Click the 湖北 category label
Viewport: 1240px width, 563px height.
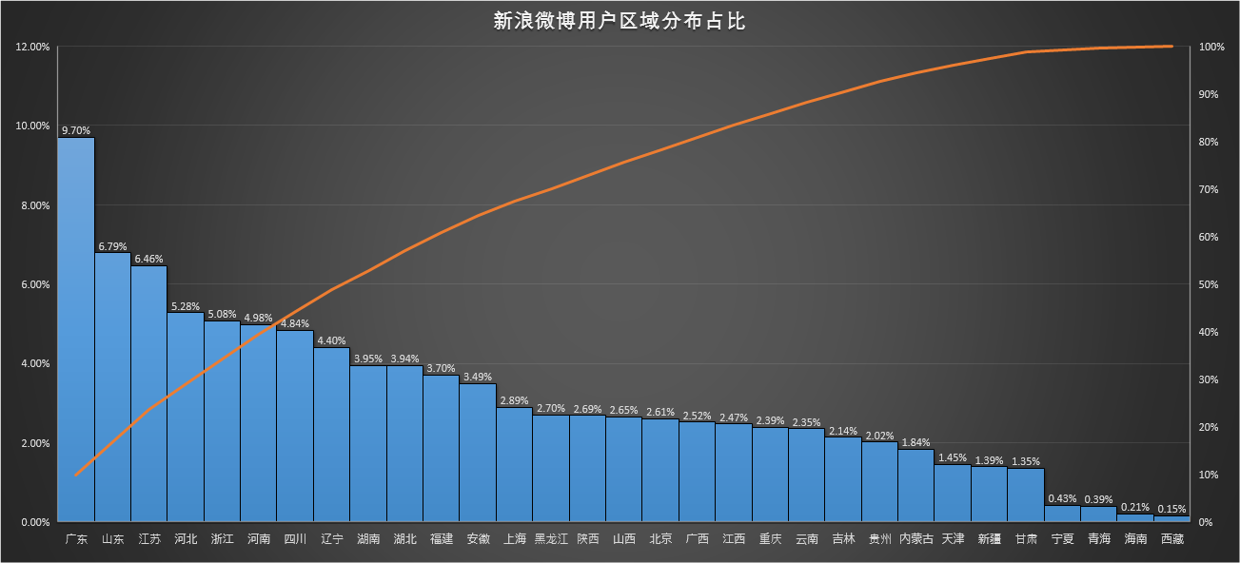tap(405, 539)
